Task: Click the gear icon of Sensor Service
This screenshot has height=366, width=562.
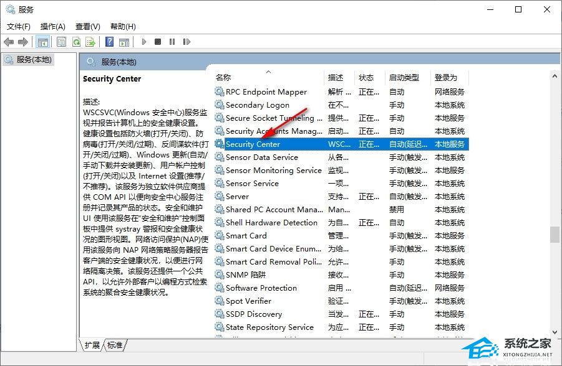Action: coord(220,183)
